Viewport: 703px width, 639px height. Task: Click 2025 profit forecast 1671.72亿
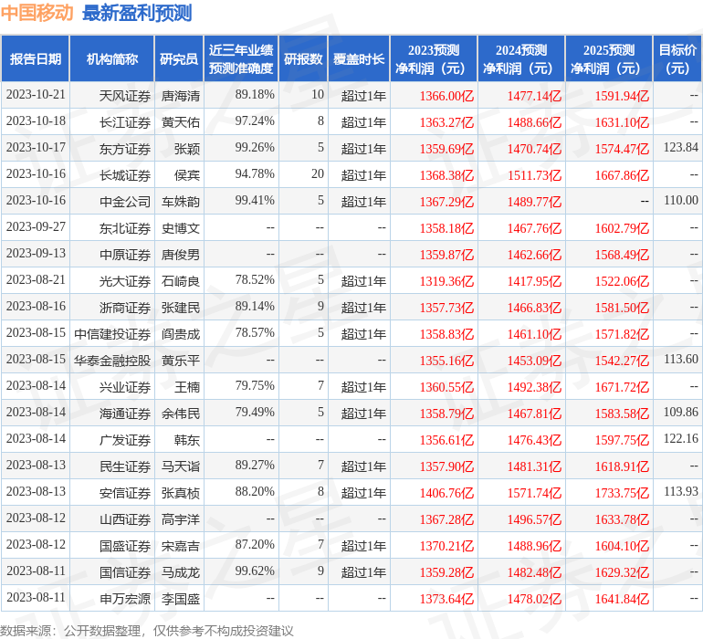pos(622,387)
